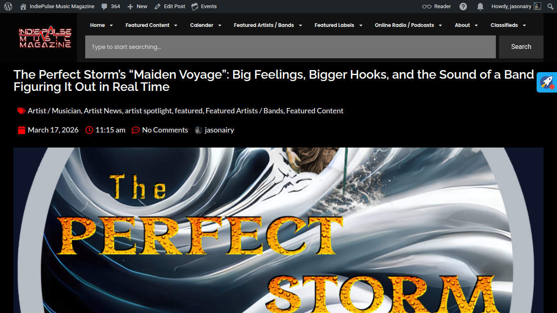Focus the Type to start searching field
This screenshot has width=557, height=313.
pos(290,47)
